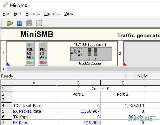
Task: Click chassis slot number 2 label
Action: coord(120,54)
